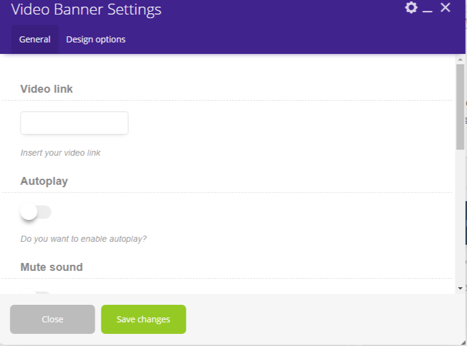The image size is (467, 346).
Task: Click the 'Do you want to enable autoplay?' hint
Action: 84,239
